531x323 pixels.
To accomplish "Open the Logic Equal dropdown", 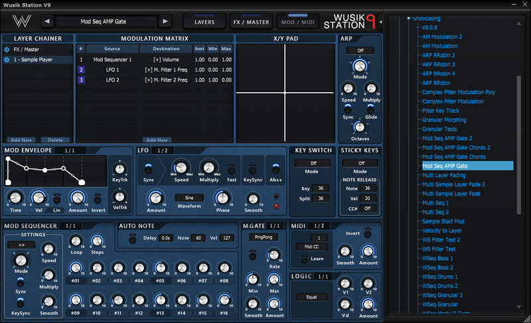I will click(311, 297).
